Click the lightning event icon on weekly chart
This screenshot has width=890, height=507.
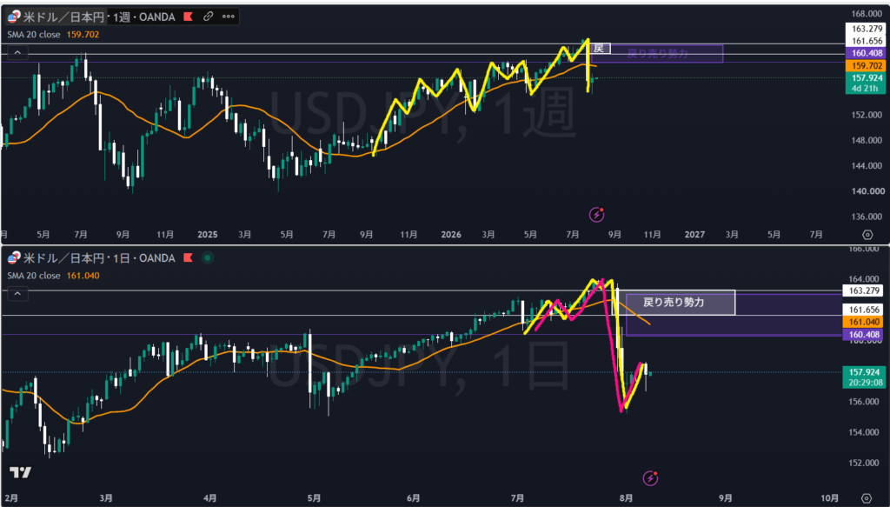point(596,215)
